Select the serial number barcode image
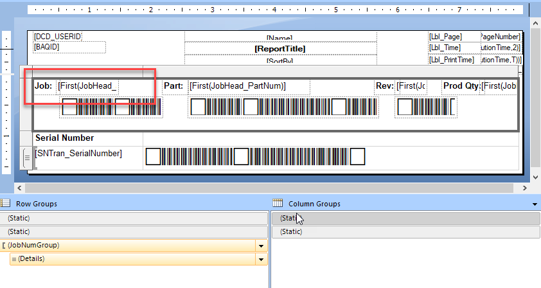Screen dimensions: 541x288 click(255, 157)
